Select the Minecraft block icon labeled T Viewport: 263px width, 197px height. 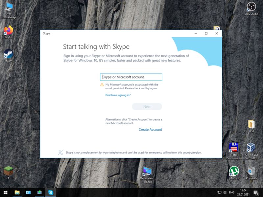tap(9, 173)
